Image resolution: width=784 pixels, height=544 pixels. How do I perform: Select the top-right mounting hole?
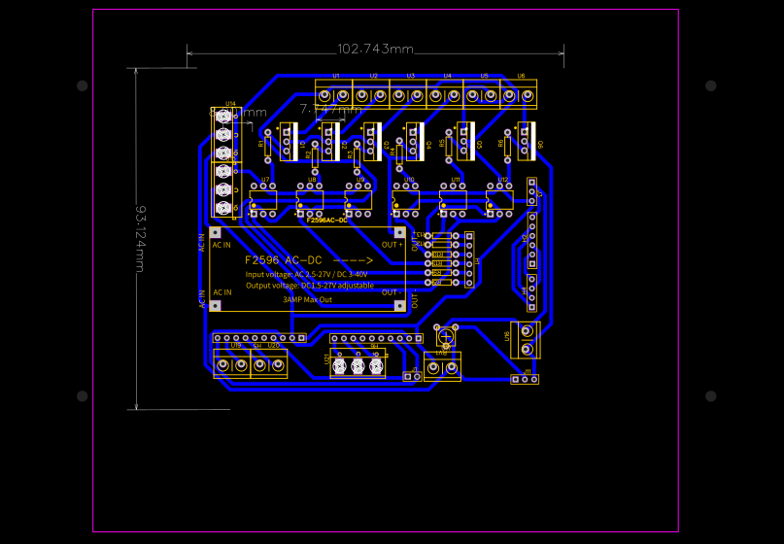pyautogui.click(x=710, y=85)
